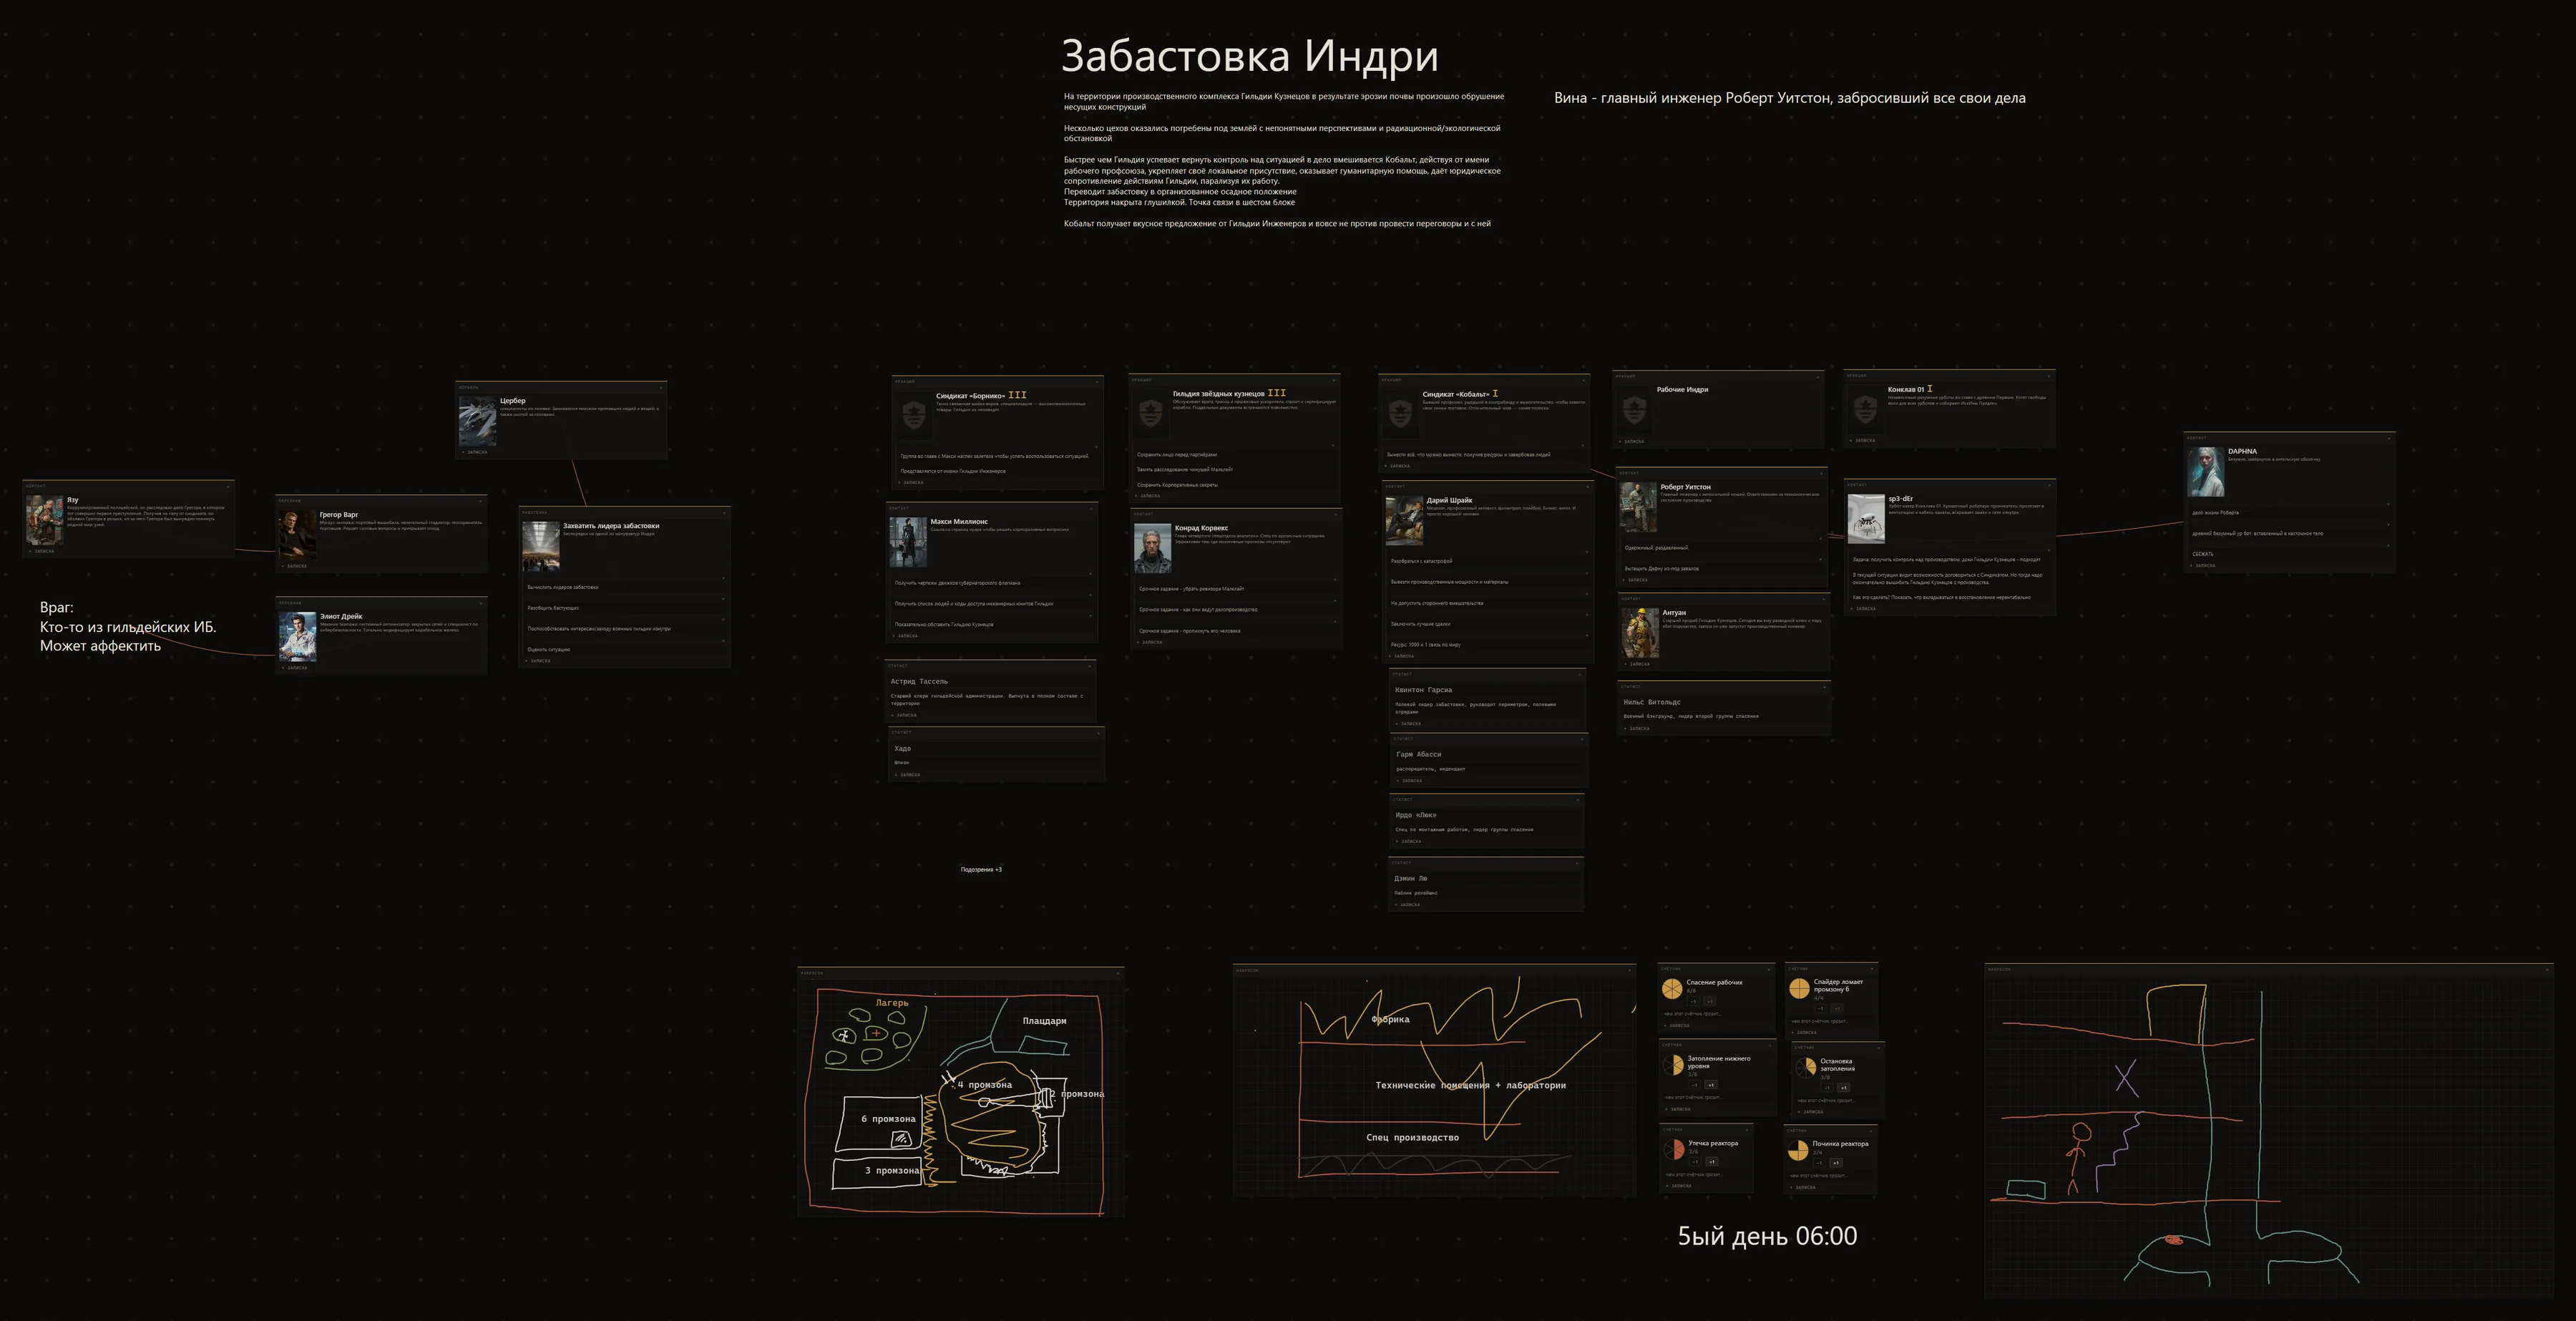Click −1 on Спасение рабочих counter
The image size is (2576, 1321).
pos(1694,1002)
